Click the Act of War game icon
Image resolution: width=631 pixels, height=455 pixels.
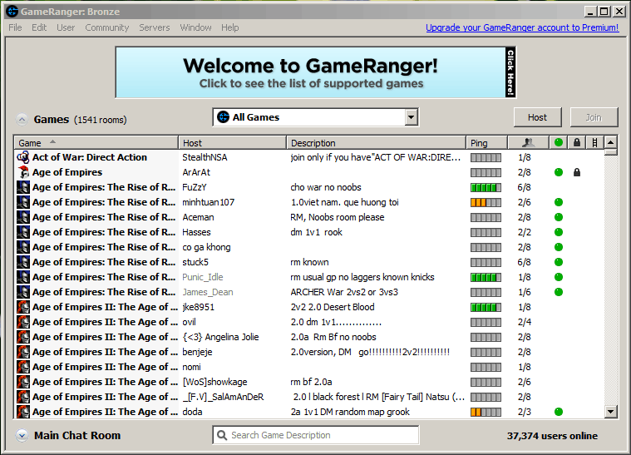point(23,157)
